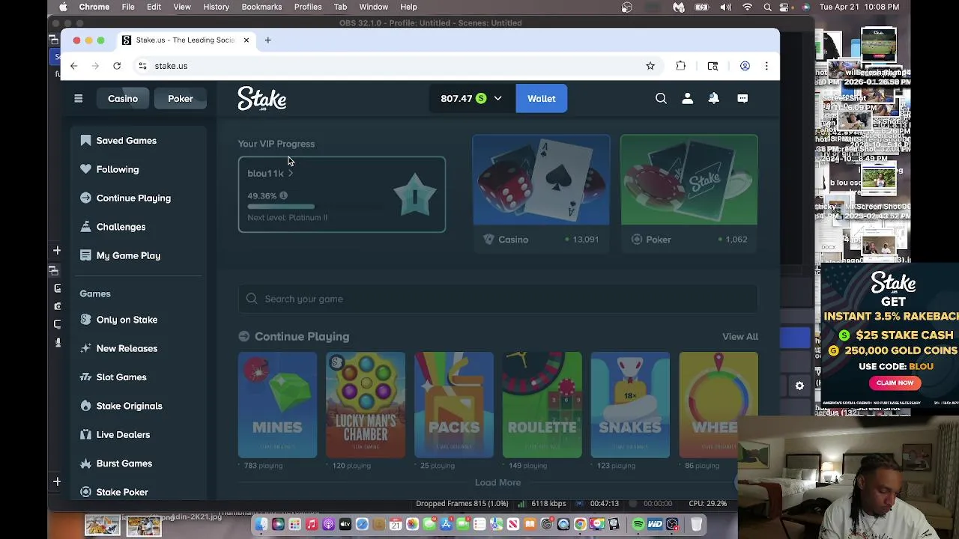Click the VIP progress bar
Image resolution: width=959 pixels, height=539 pixels.
pos(315,206)
